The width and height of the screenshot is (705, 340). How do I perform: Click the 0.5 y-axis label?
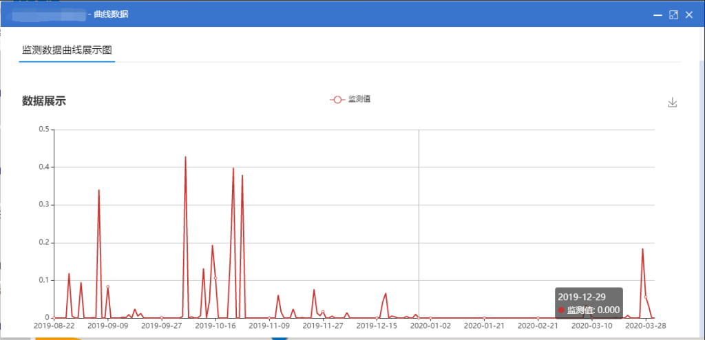pyautogui.click(x=44, y=129)
